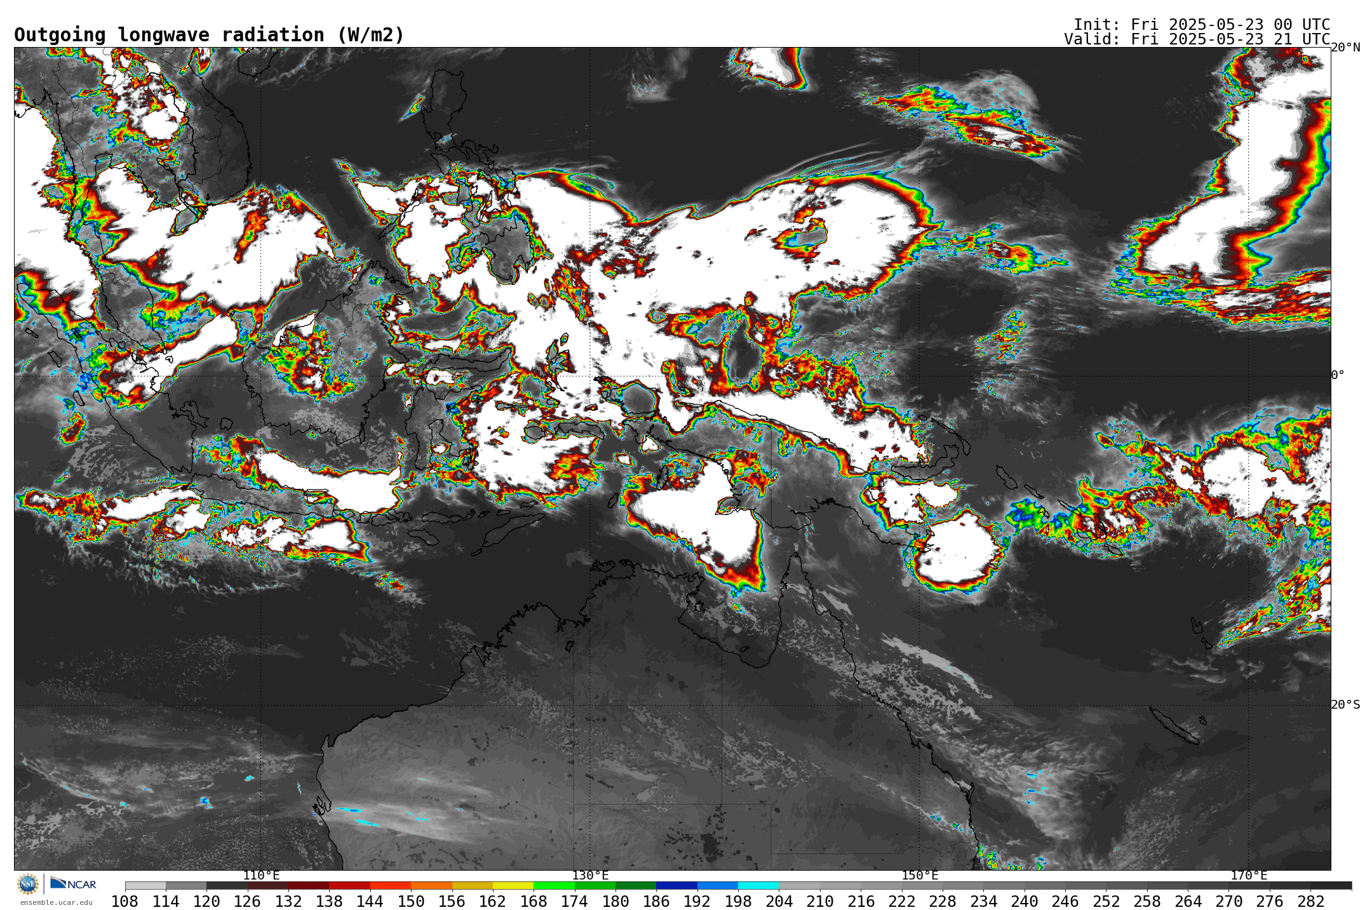This screenshot has height=910, width=1372.
Task: Click the 186 colorbar value
Action: click(x=656, y=901)
